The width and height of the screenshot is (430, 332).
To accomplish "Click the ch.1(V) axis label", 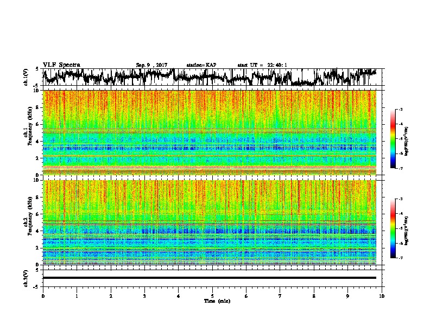I will click(26, 77).
